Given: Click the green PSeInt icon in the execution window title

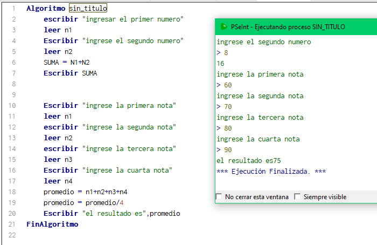Looking at the screenshot, I should tap(224, 26).
